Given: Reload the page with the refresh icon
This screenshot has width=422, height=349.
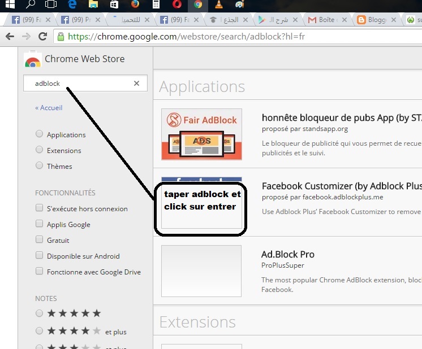Looking at the screenshot, I should point(42,36).
